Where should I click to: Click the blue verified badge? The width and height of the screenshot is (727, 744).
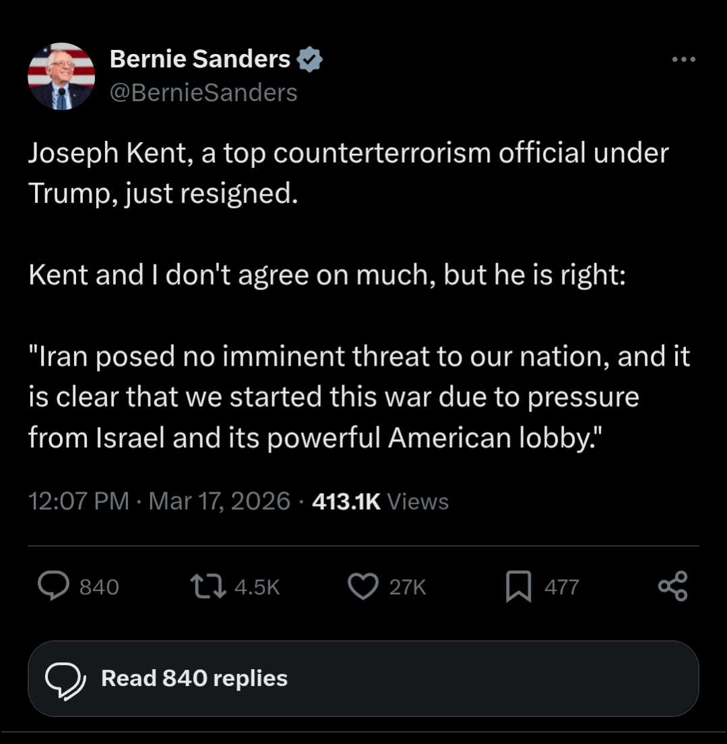coord(310,60)
